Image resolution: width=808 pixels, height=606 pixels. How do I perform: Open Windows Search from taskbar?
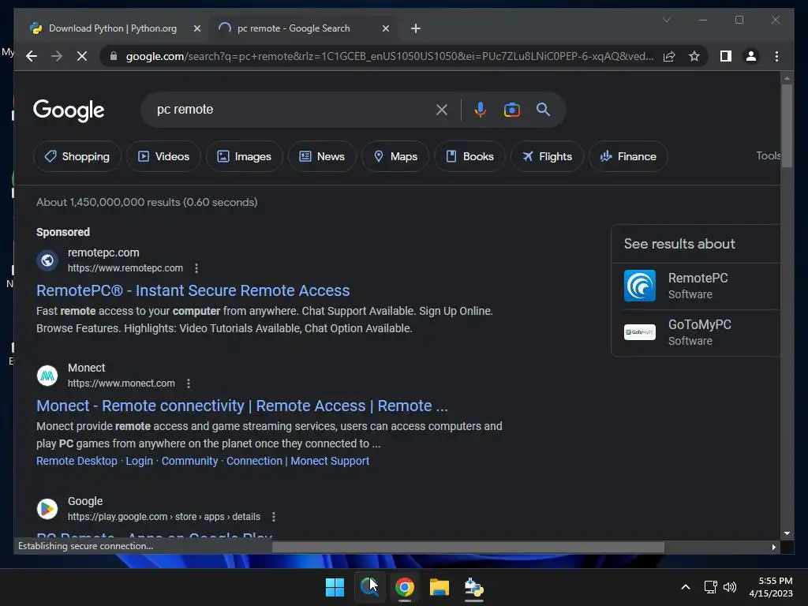(x=369, y=587)
